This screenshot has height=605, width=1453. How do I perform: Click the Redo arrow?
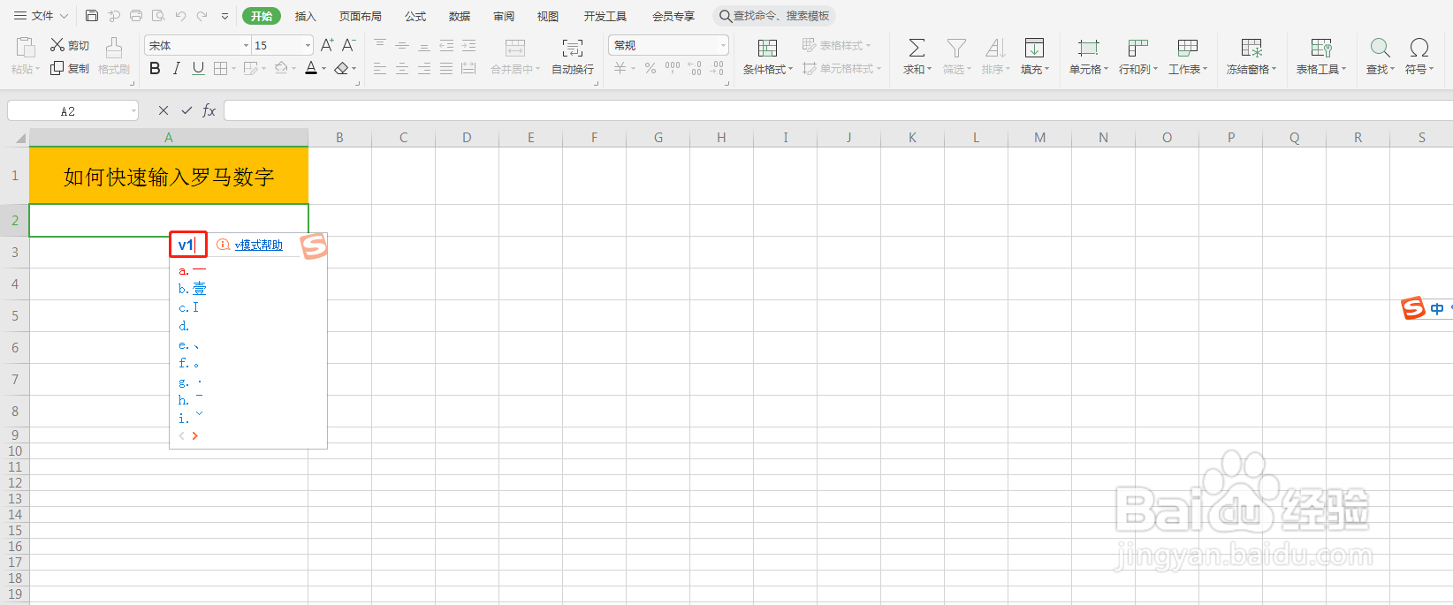[202, 16]
